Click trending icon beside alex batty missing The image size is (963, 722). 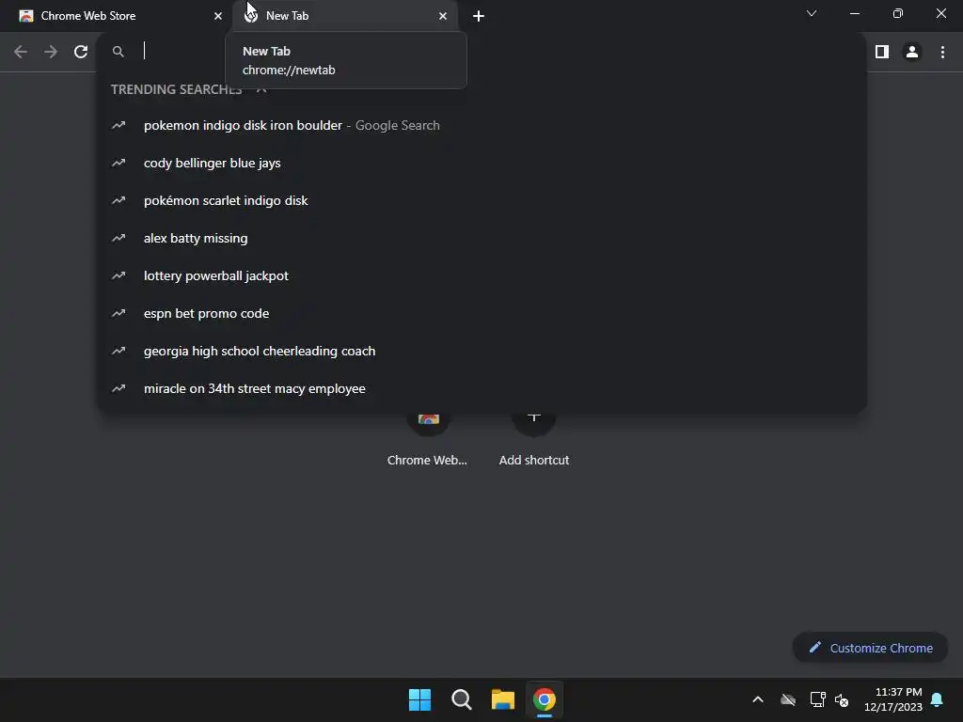(x=118, y=238)
